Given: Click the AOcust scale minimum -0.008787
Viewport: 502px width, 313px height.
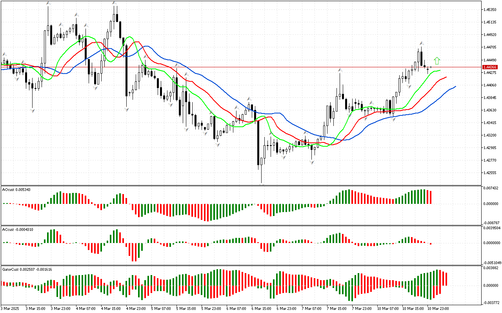Looking at the screenshot, I should coord(491,222).
